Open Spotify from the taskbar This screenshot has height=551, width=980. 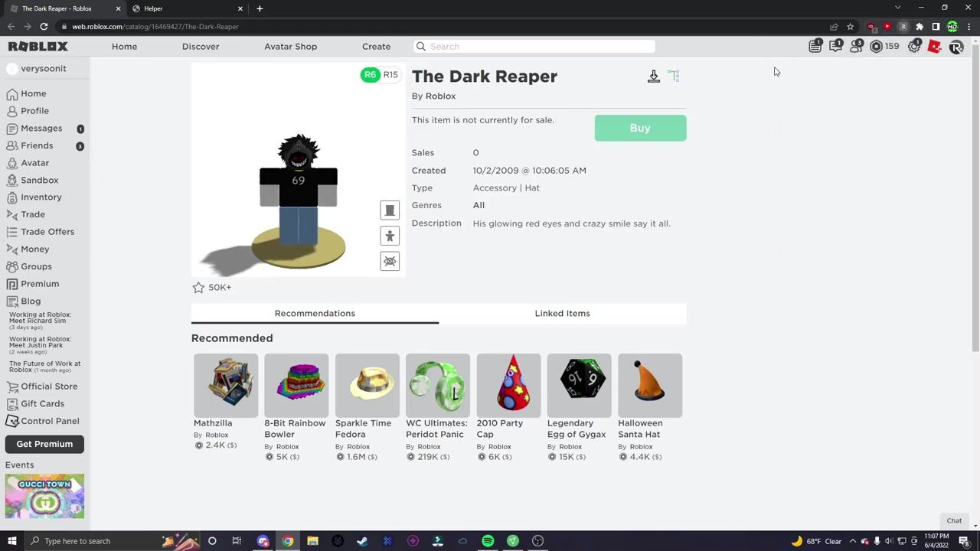click(x=488, y=541)
